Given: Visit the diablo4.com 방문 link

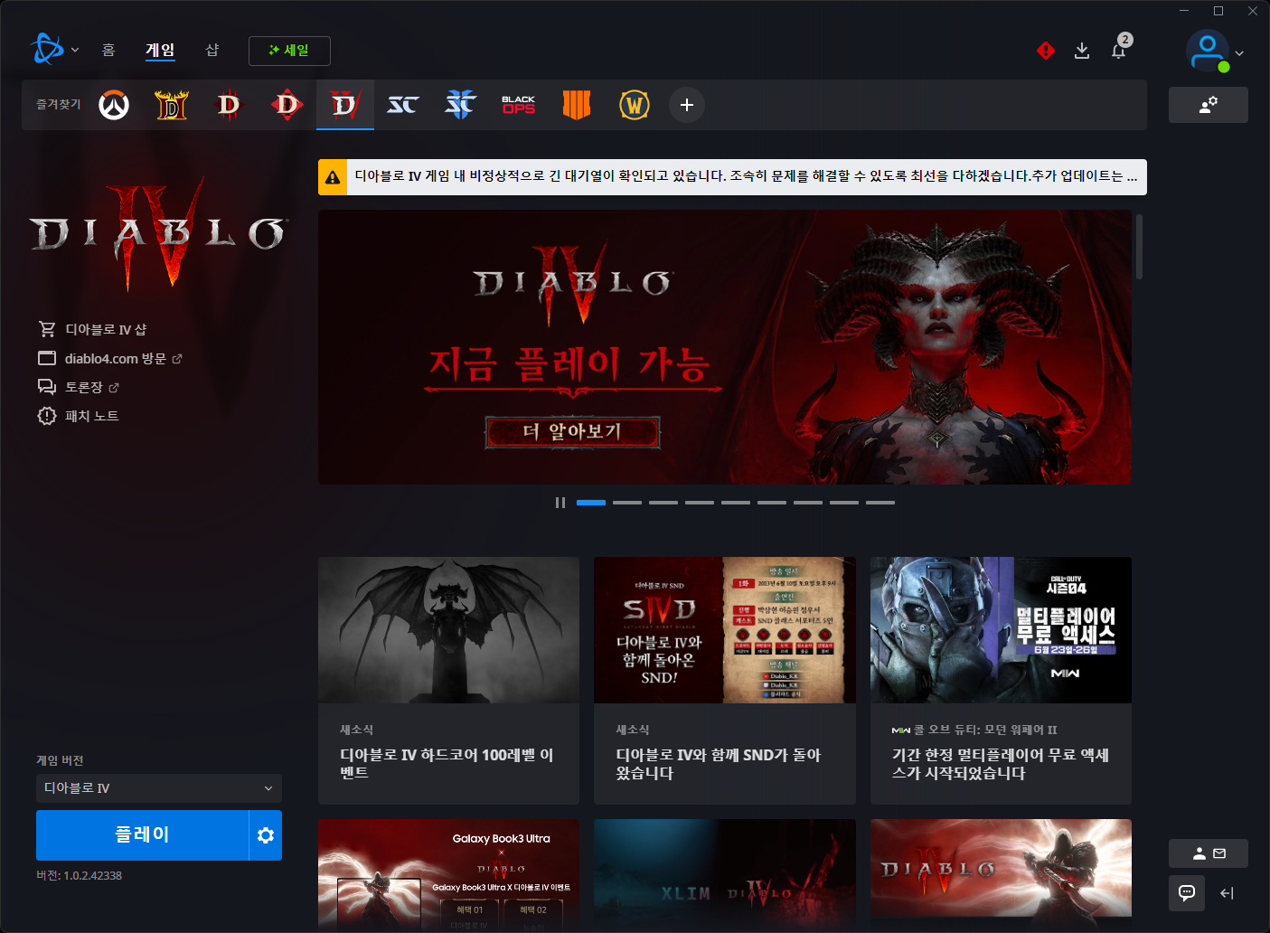Looking at the screenshot, I should click(x=110, y=358).
